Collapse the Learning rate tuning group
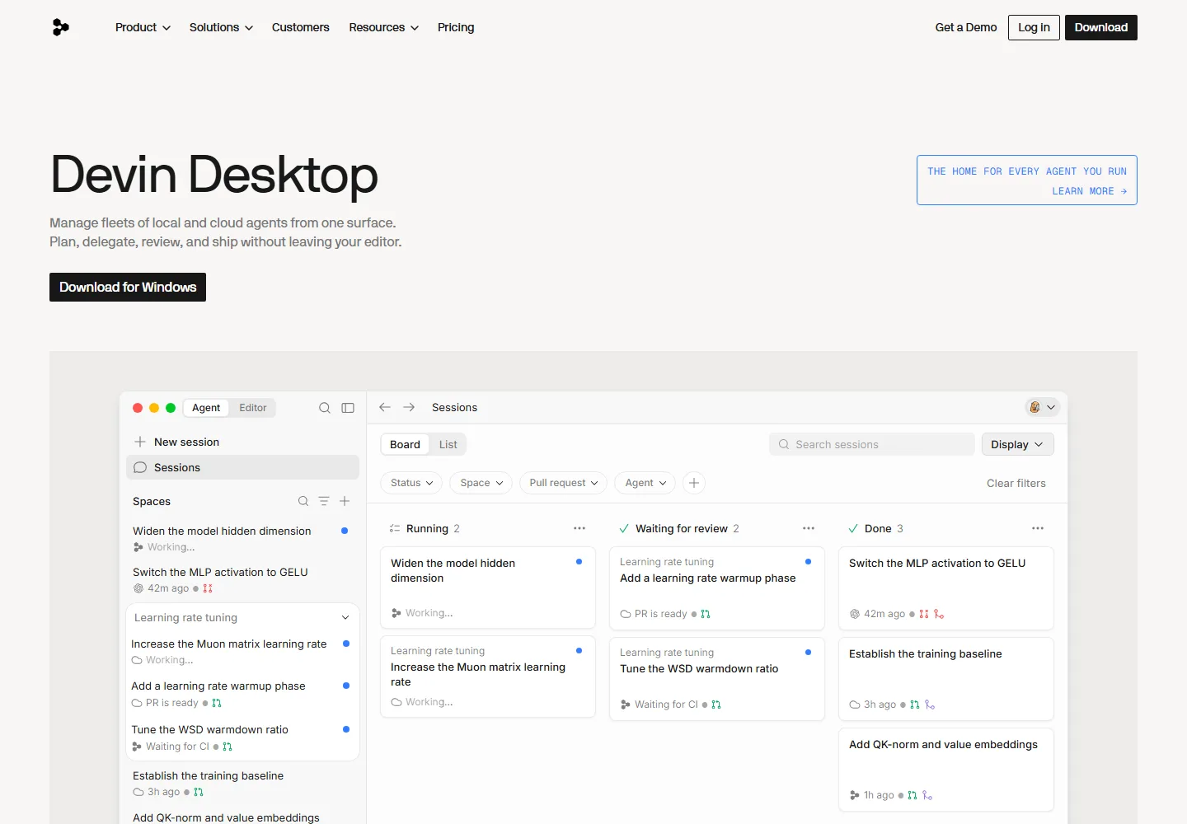The width and height of the screenshot is (1187, 824). pos(345,617)
